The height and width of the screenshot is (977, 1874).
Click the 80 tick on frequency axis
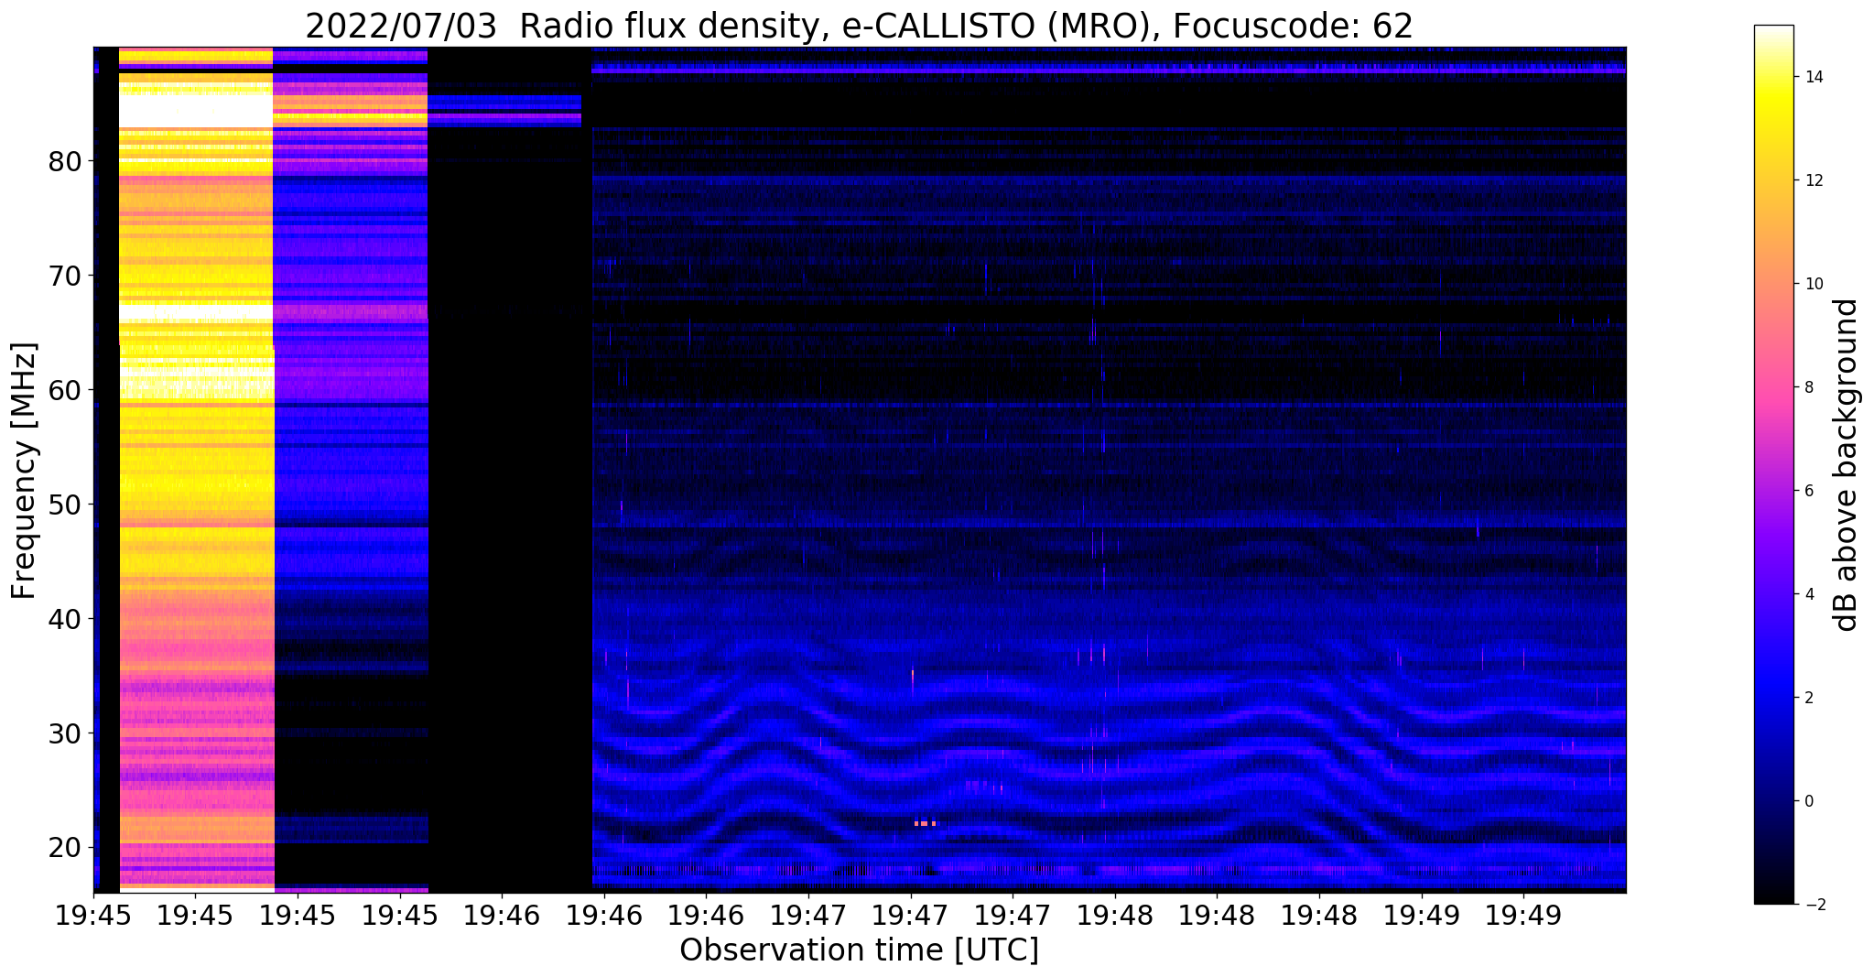pos(65,162)
